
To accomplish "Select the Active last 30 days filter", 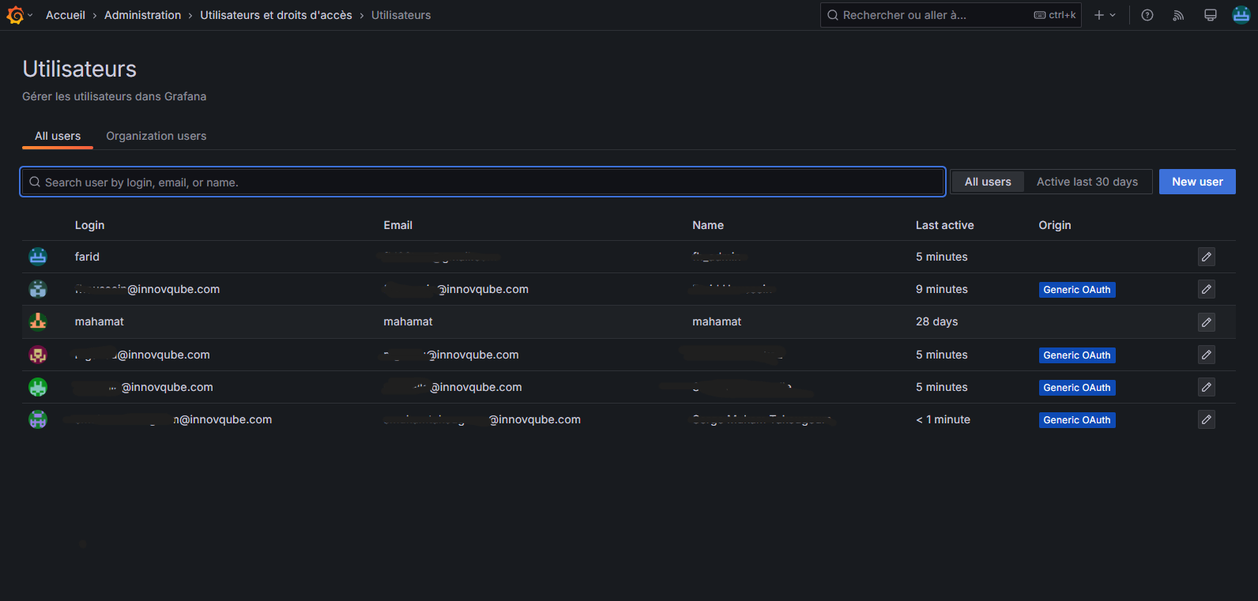I will click(1087, 182).
